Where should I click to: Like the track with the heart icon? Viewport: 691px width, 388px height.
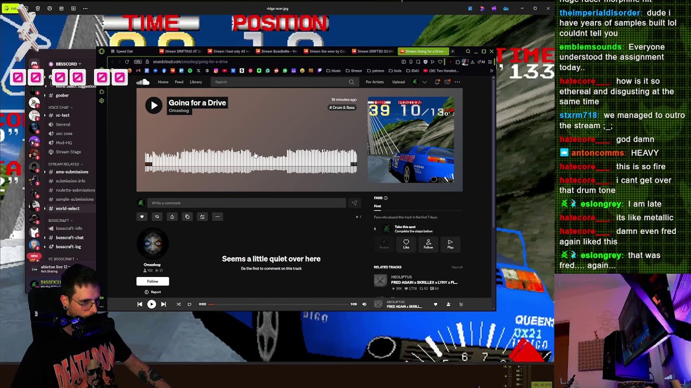point(142,217)
